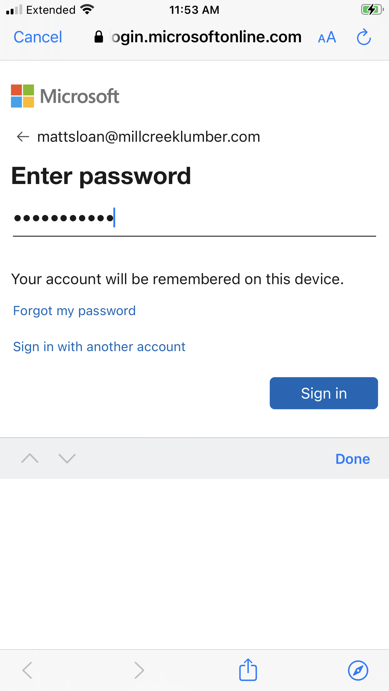Open the Forgot my password link

coord(74,311)
